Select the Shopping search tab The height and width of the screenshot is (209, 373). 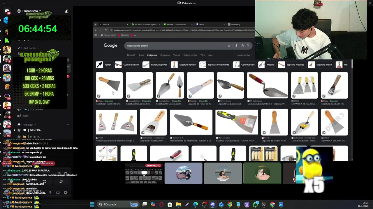tap(165, 55)
